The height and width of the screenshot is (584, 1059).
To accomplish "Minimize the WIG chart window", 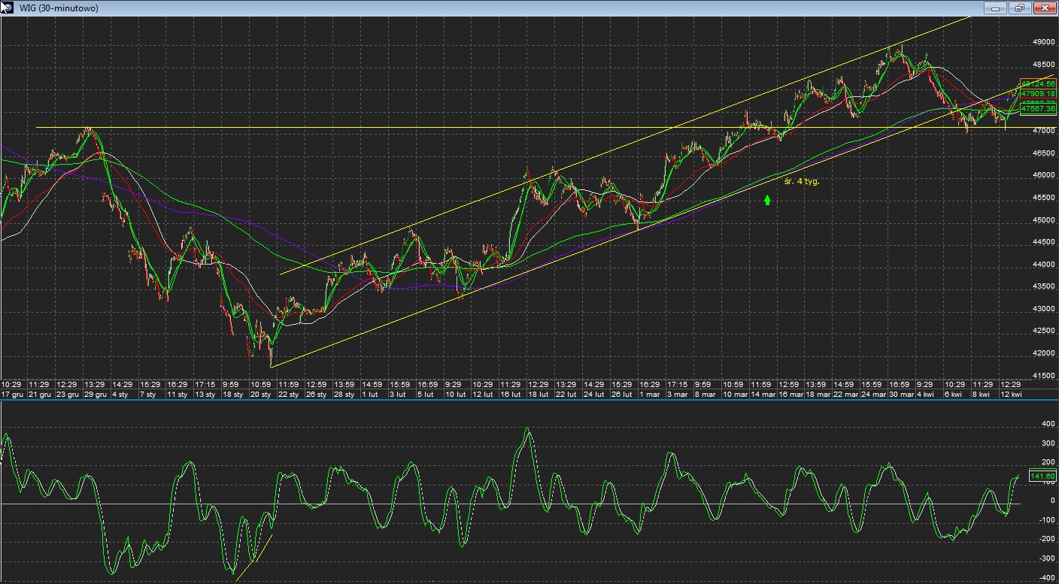I will point(997,8).
